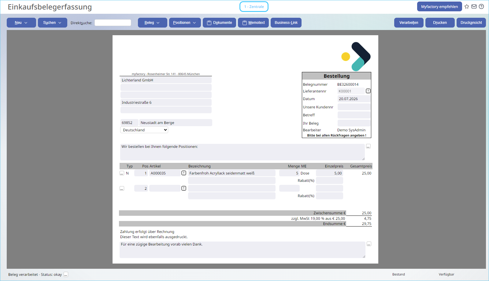
Task: Focus the Direktsuche input field
Action: pos(113,23)
